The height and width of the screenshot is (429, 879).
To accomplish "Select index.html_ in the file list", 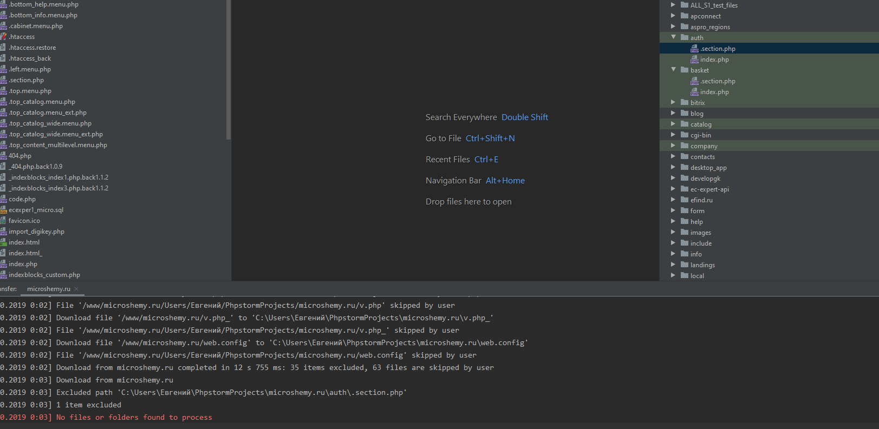I will click(x=25, y=253).
